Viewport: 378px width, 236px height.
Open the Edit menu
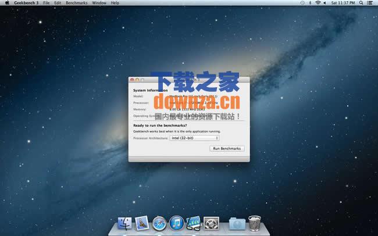click(x=58, y=3)
